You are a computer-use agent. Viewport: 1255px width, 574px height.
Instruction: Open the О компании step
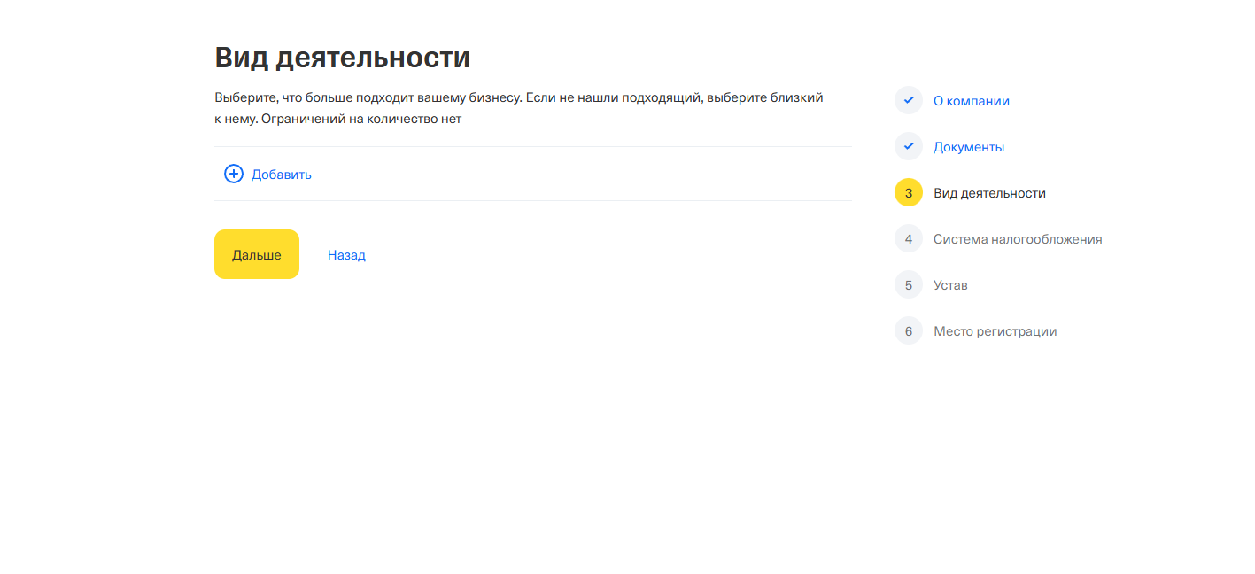tap(972, 101)
